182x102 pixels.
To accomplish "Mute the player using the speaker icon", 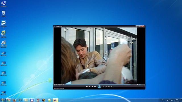I will (138, 85).
